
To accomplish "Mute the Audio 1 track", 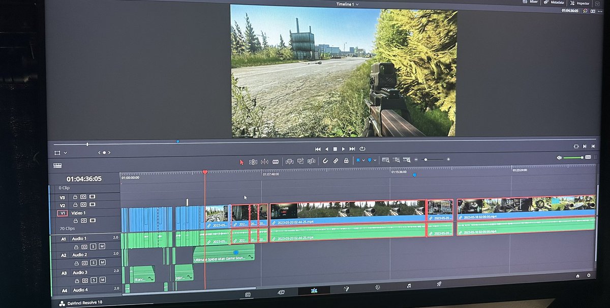I will click(102, 246).
